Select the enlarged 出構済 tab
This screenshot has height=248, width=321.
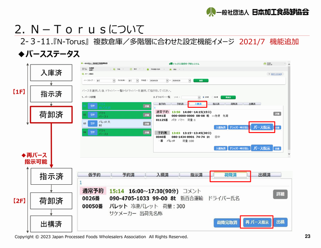coord(265,175)
